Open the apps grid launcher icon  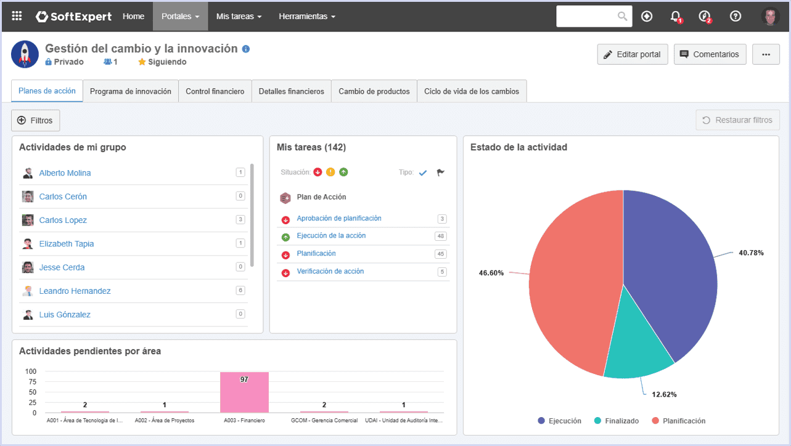[x=17, y=16]
